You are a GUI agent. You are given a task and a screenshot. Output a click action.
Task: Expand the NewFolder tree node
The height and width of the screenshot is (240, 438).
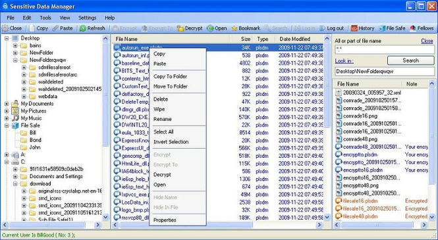click(15, 53)
